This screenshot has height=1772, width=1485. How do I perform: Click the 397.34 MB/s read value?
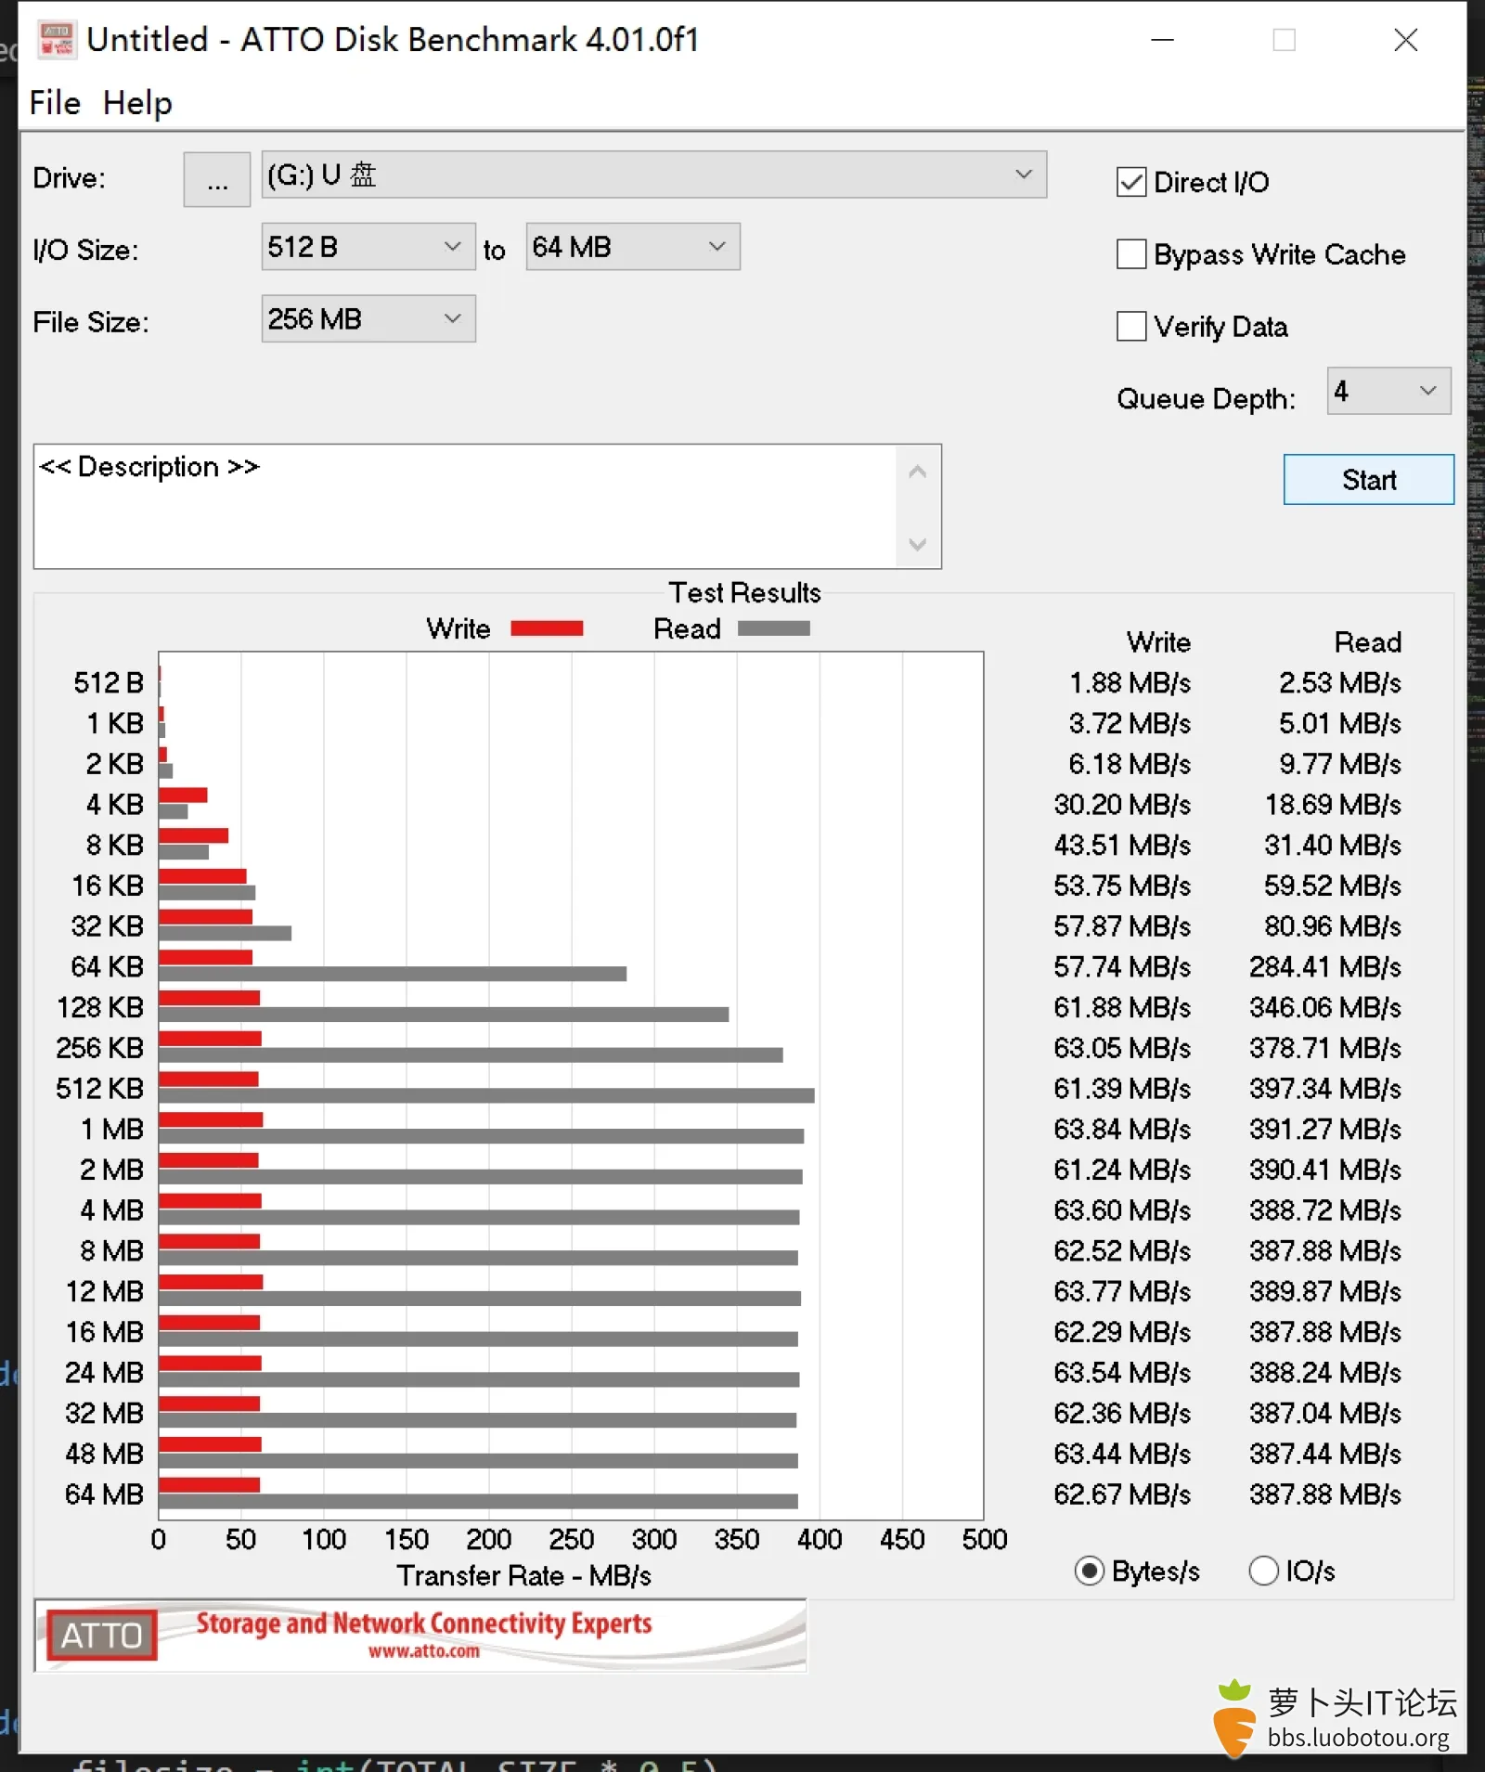(x=1324, y=1089)
